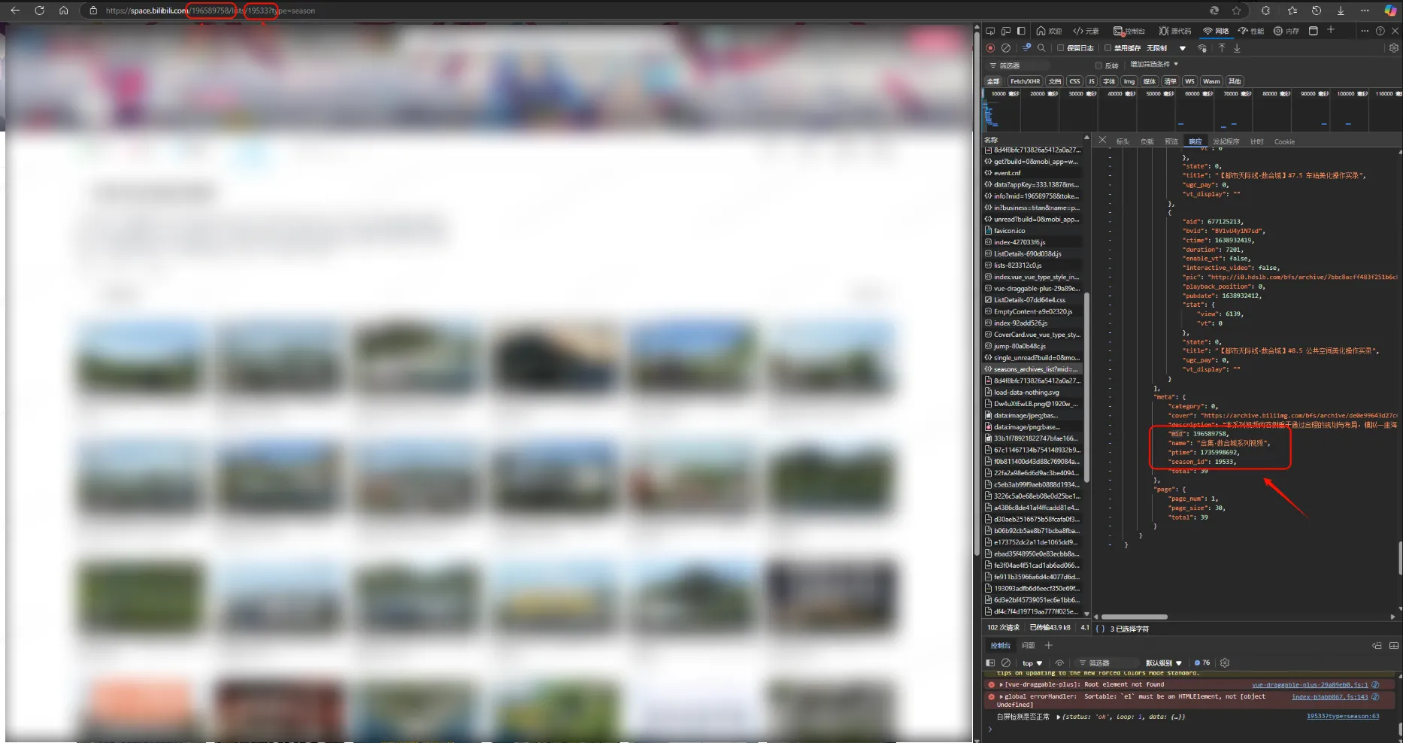1403x743 pixels.
Task: Toggle the 禁用缓存 checkbox
Action: tap(1108, 48)
